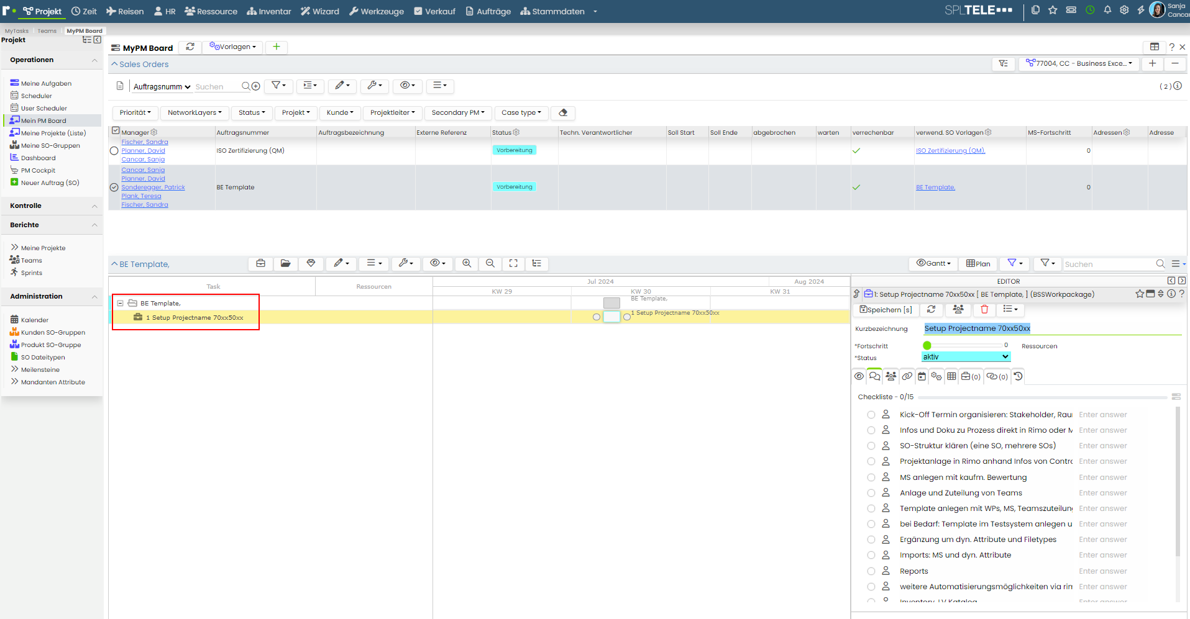Screen dimensions: 1190x619
Task: Open the Projektleiter filter dropdown
Action: (x=393, y=112)
